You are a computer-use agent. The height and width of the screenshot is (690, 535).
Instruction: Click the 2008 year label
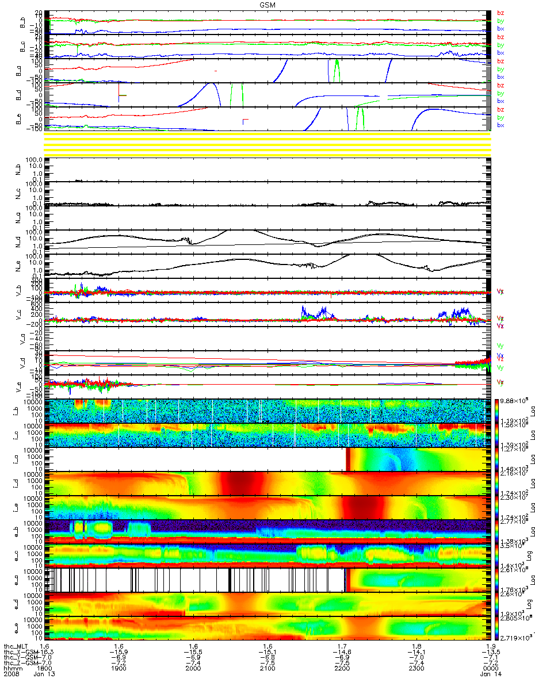(x=12, y=674)
